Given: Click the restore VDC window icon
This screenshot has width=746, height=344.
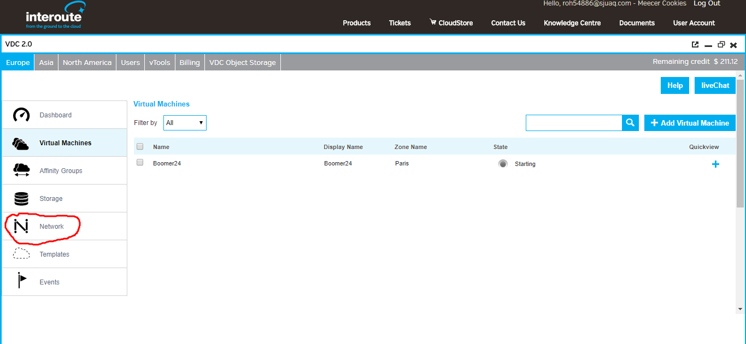Looking at the screenshot, I should 721,45.
